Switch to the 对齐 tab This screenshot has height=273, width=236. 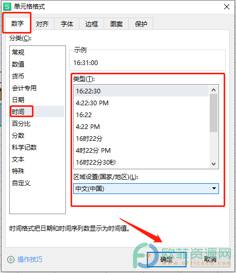[x=42, y=24]
